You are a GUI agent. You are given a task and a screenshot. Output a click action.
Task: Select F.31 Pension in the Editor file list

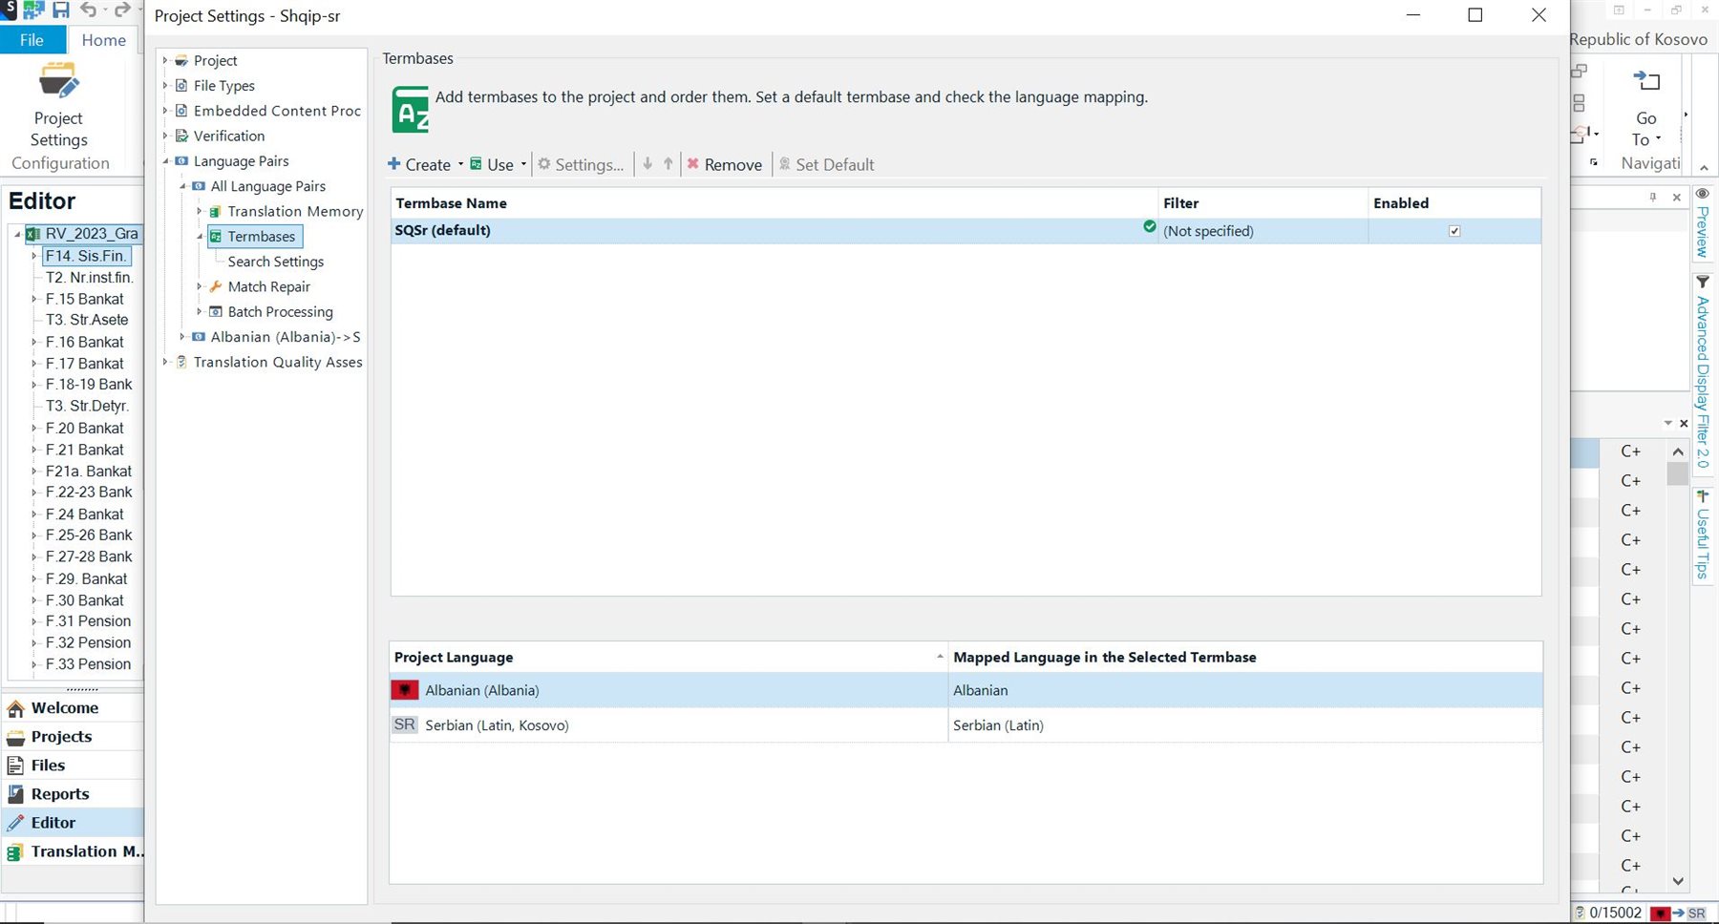(86, 620)
